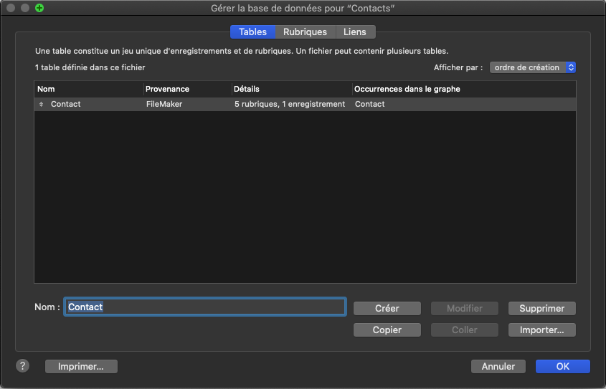
Task: Click Occurrences dans le graphe column header
Action: point(463,89)
